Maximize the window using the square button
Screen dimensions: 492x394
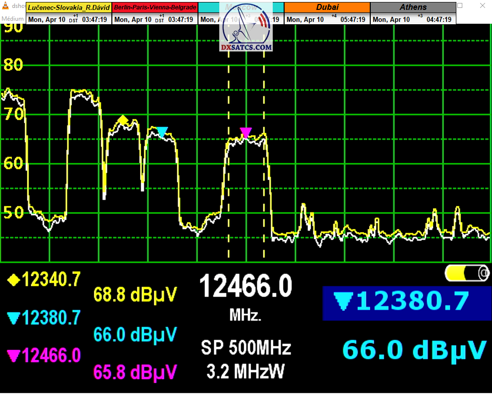(x=460, y=5)
